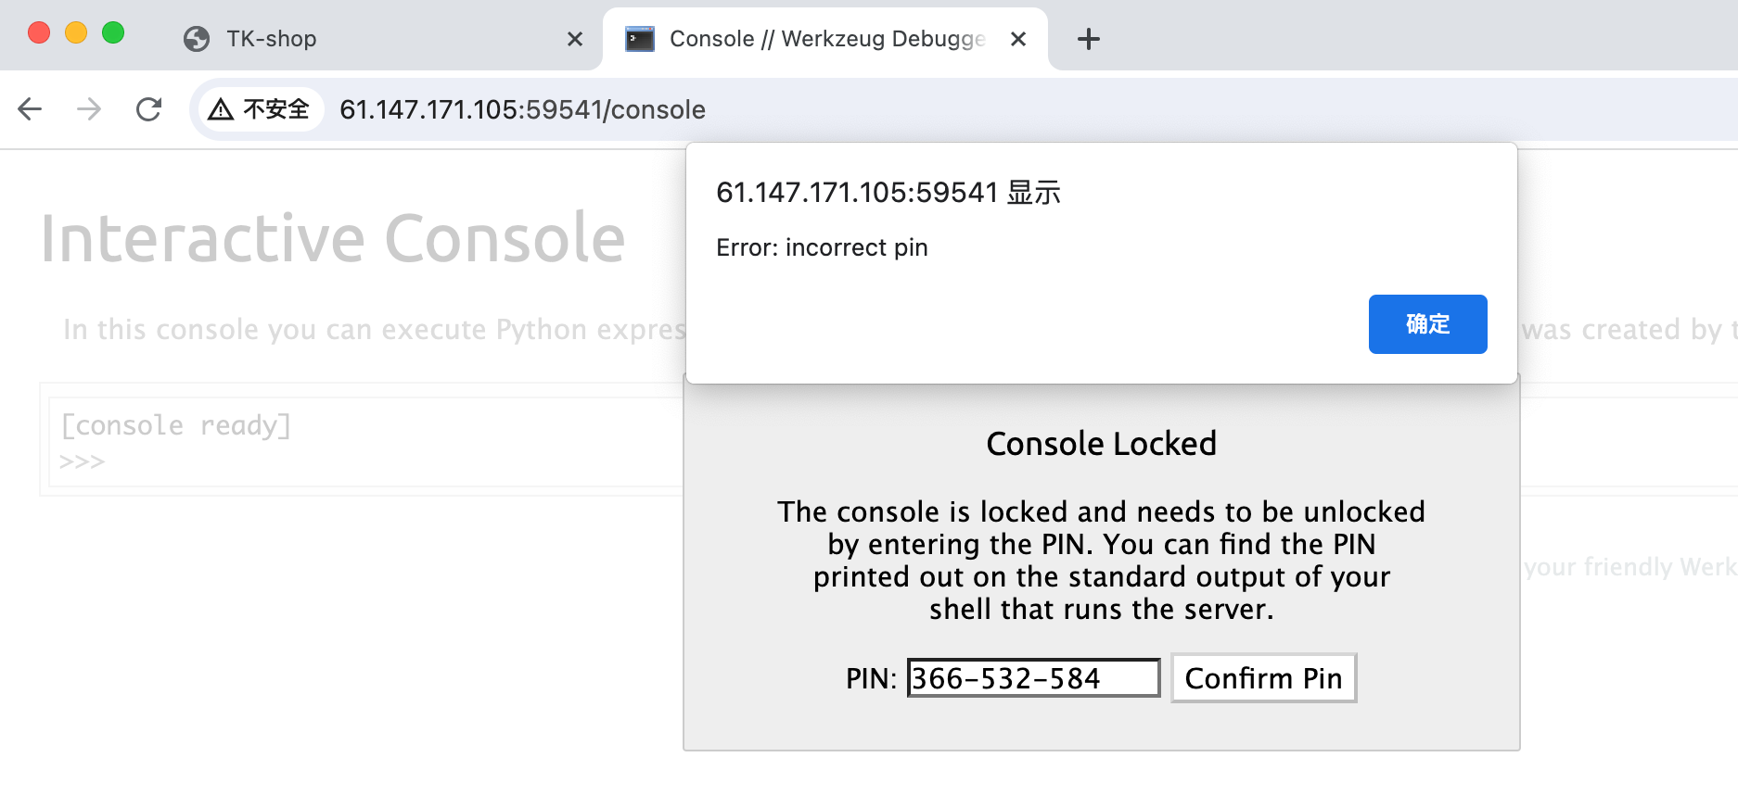Viewport: 1738px width, 795px height.
Task: Dismiss alert with the 确定 button
Action: point(1427,324)
